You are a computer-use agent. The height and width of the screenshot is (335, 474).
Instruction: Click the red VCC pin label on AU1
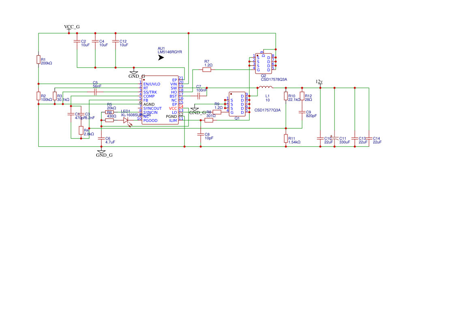coord(173,108)
